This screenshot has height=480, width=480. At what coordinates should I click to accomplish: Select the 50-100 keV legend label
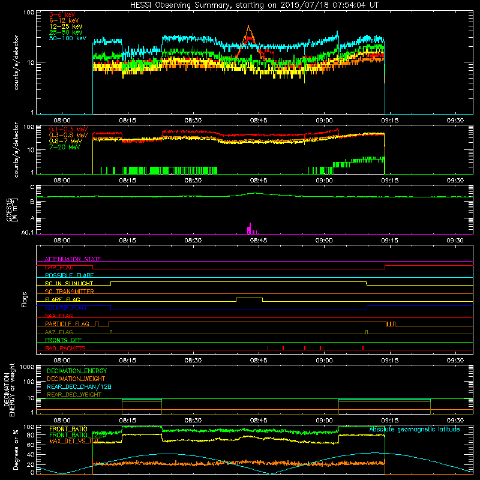(68, 38)
